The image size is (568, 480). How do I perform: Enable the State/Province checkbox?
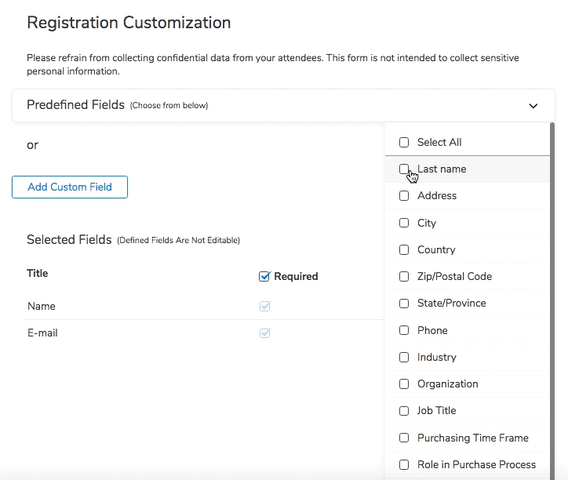coord(404,304)
